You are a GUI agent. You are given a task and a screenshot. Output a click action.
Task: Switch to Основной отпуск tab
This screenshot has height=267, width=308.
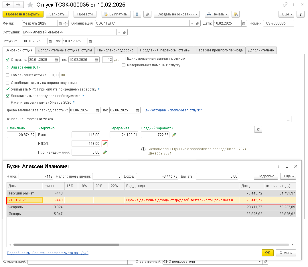(19, 50)
